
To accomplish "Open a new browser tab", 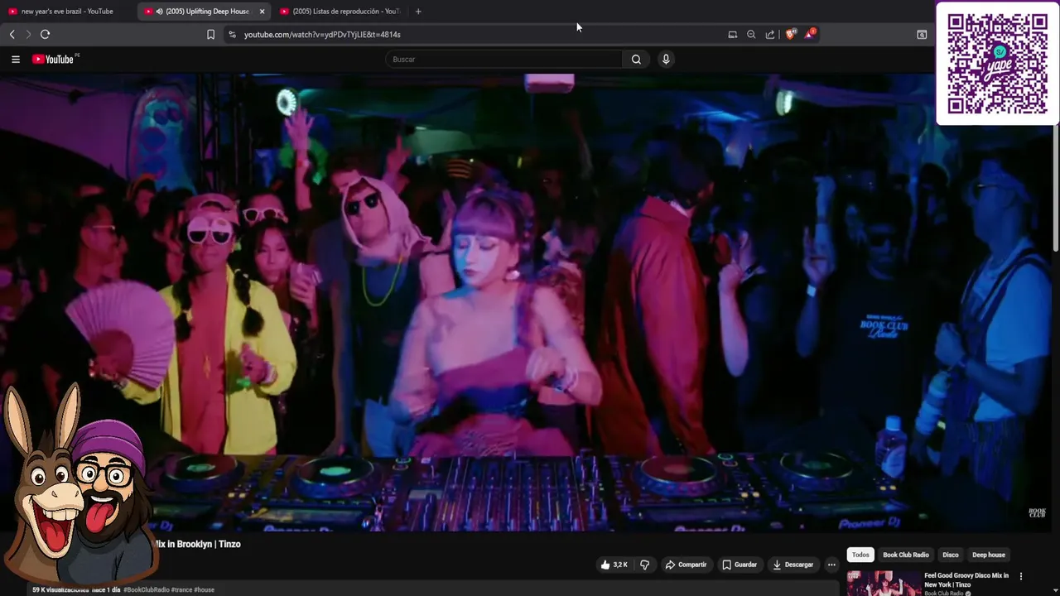I will click(418, 12).
